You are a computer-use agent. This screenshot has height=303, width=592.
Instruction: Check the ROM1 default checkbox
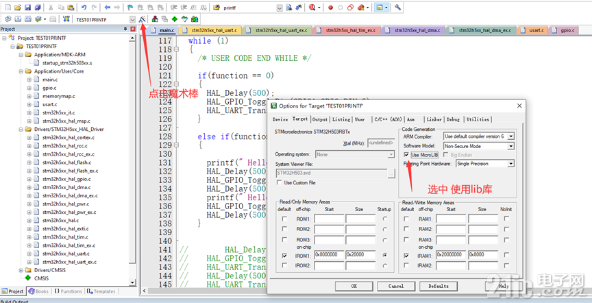click(x=284, y=219)
